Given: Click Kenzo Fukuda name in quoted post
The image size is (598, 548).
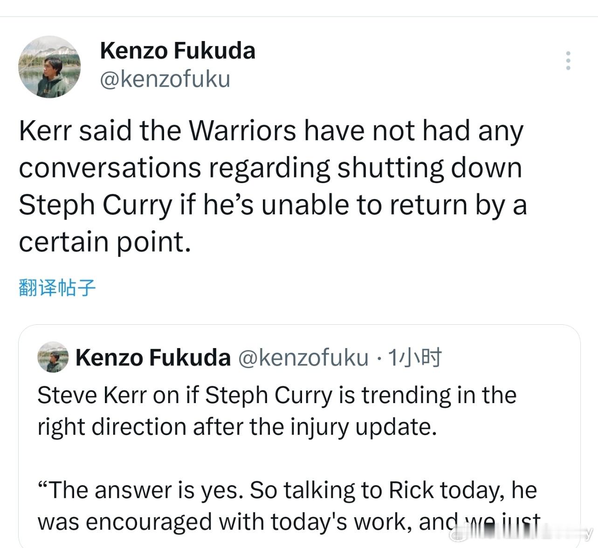Looking at the screenshot, I should click(x=153, y=357).
